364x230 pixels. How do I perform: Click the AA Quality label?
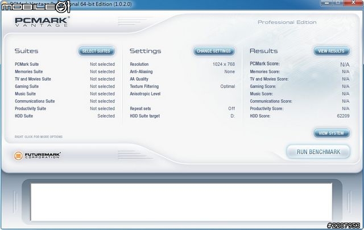[x=139, y=79]
